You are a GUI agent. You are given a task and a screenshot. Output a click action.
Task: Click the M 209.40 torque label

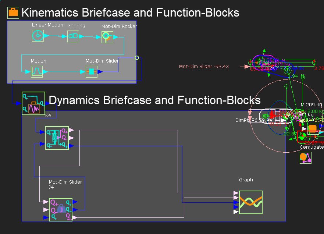coord(311,105)
